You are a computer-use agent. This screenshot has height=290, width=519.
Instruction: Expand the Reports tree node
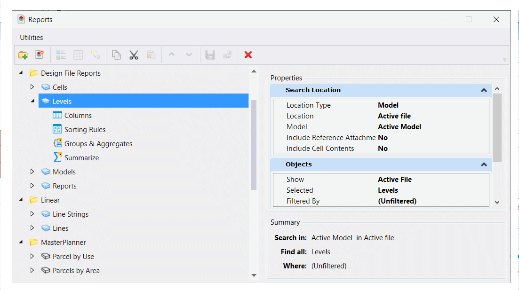click(x=32, y=186)
